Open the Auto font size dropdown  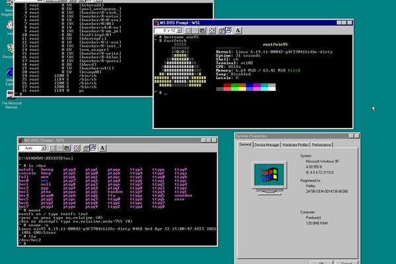tap(44, 148)
